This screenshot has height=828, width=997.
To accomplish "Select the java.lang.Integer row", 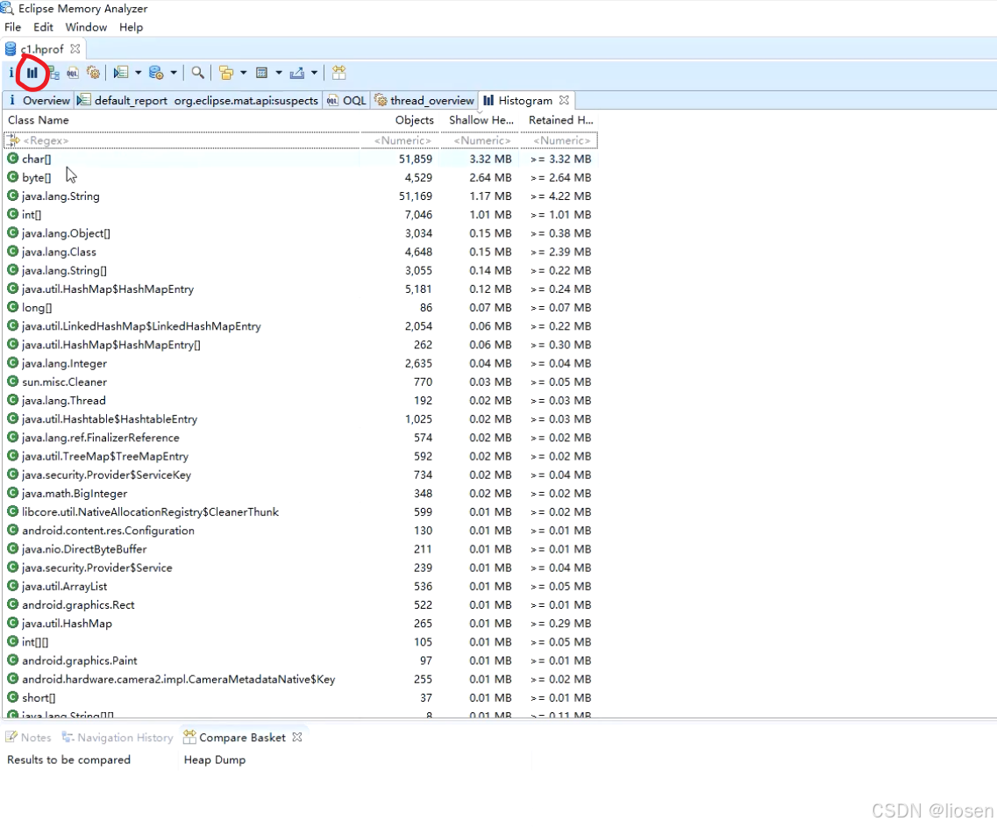I will pyautogui.click(x=301, y=363).
